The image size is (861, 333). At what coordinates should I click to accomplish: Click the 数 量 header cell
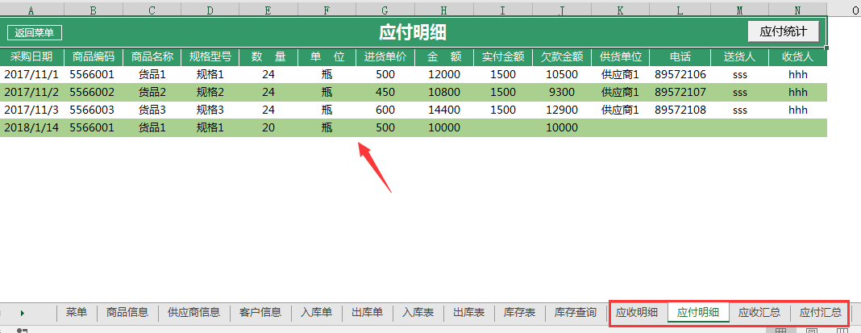click(x=268, y=56)
